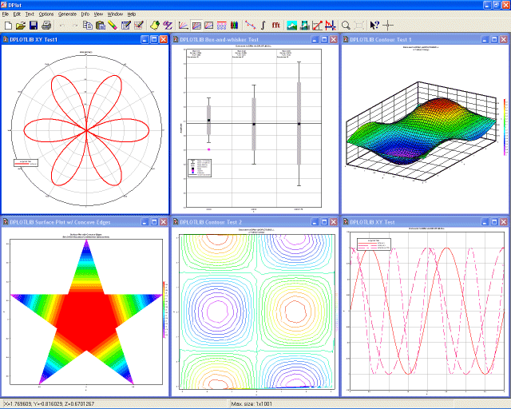
Task: Maximize the DPLOTLIB Contour Test 2 window
Action: [x=324, y=222]
